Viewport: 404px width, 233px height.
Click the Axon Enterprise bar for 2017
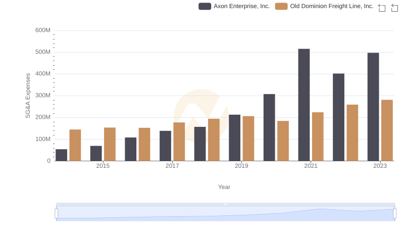pos(165,146)
